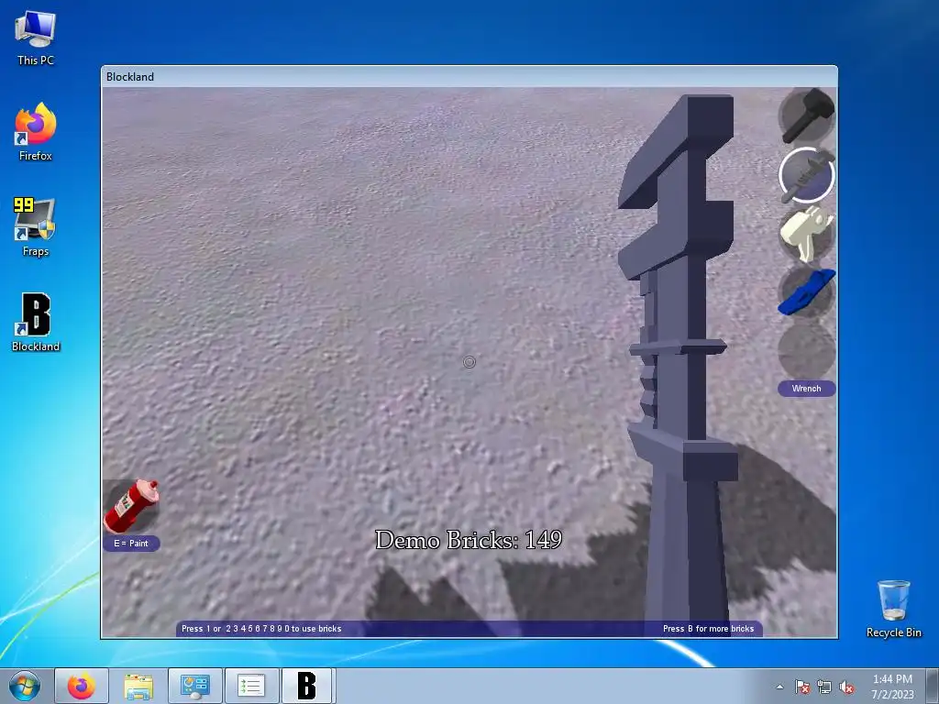Screen dimensions: 939x704
Task: Click the 'Press 1 or 2 3 4...' bricks hint
Action: 261,629
